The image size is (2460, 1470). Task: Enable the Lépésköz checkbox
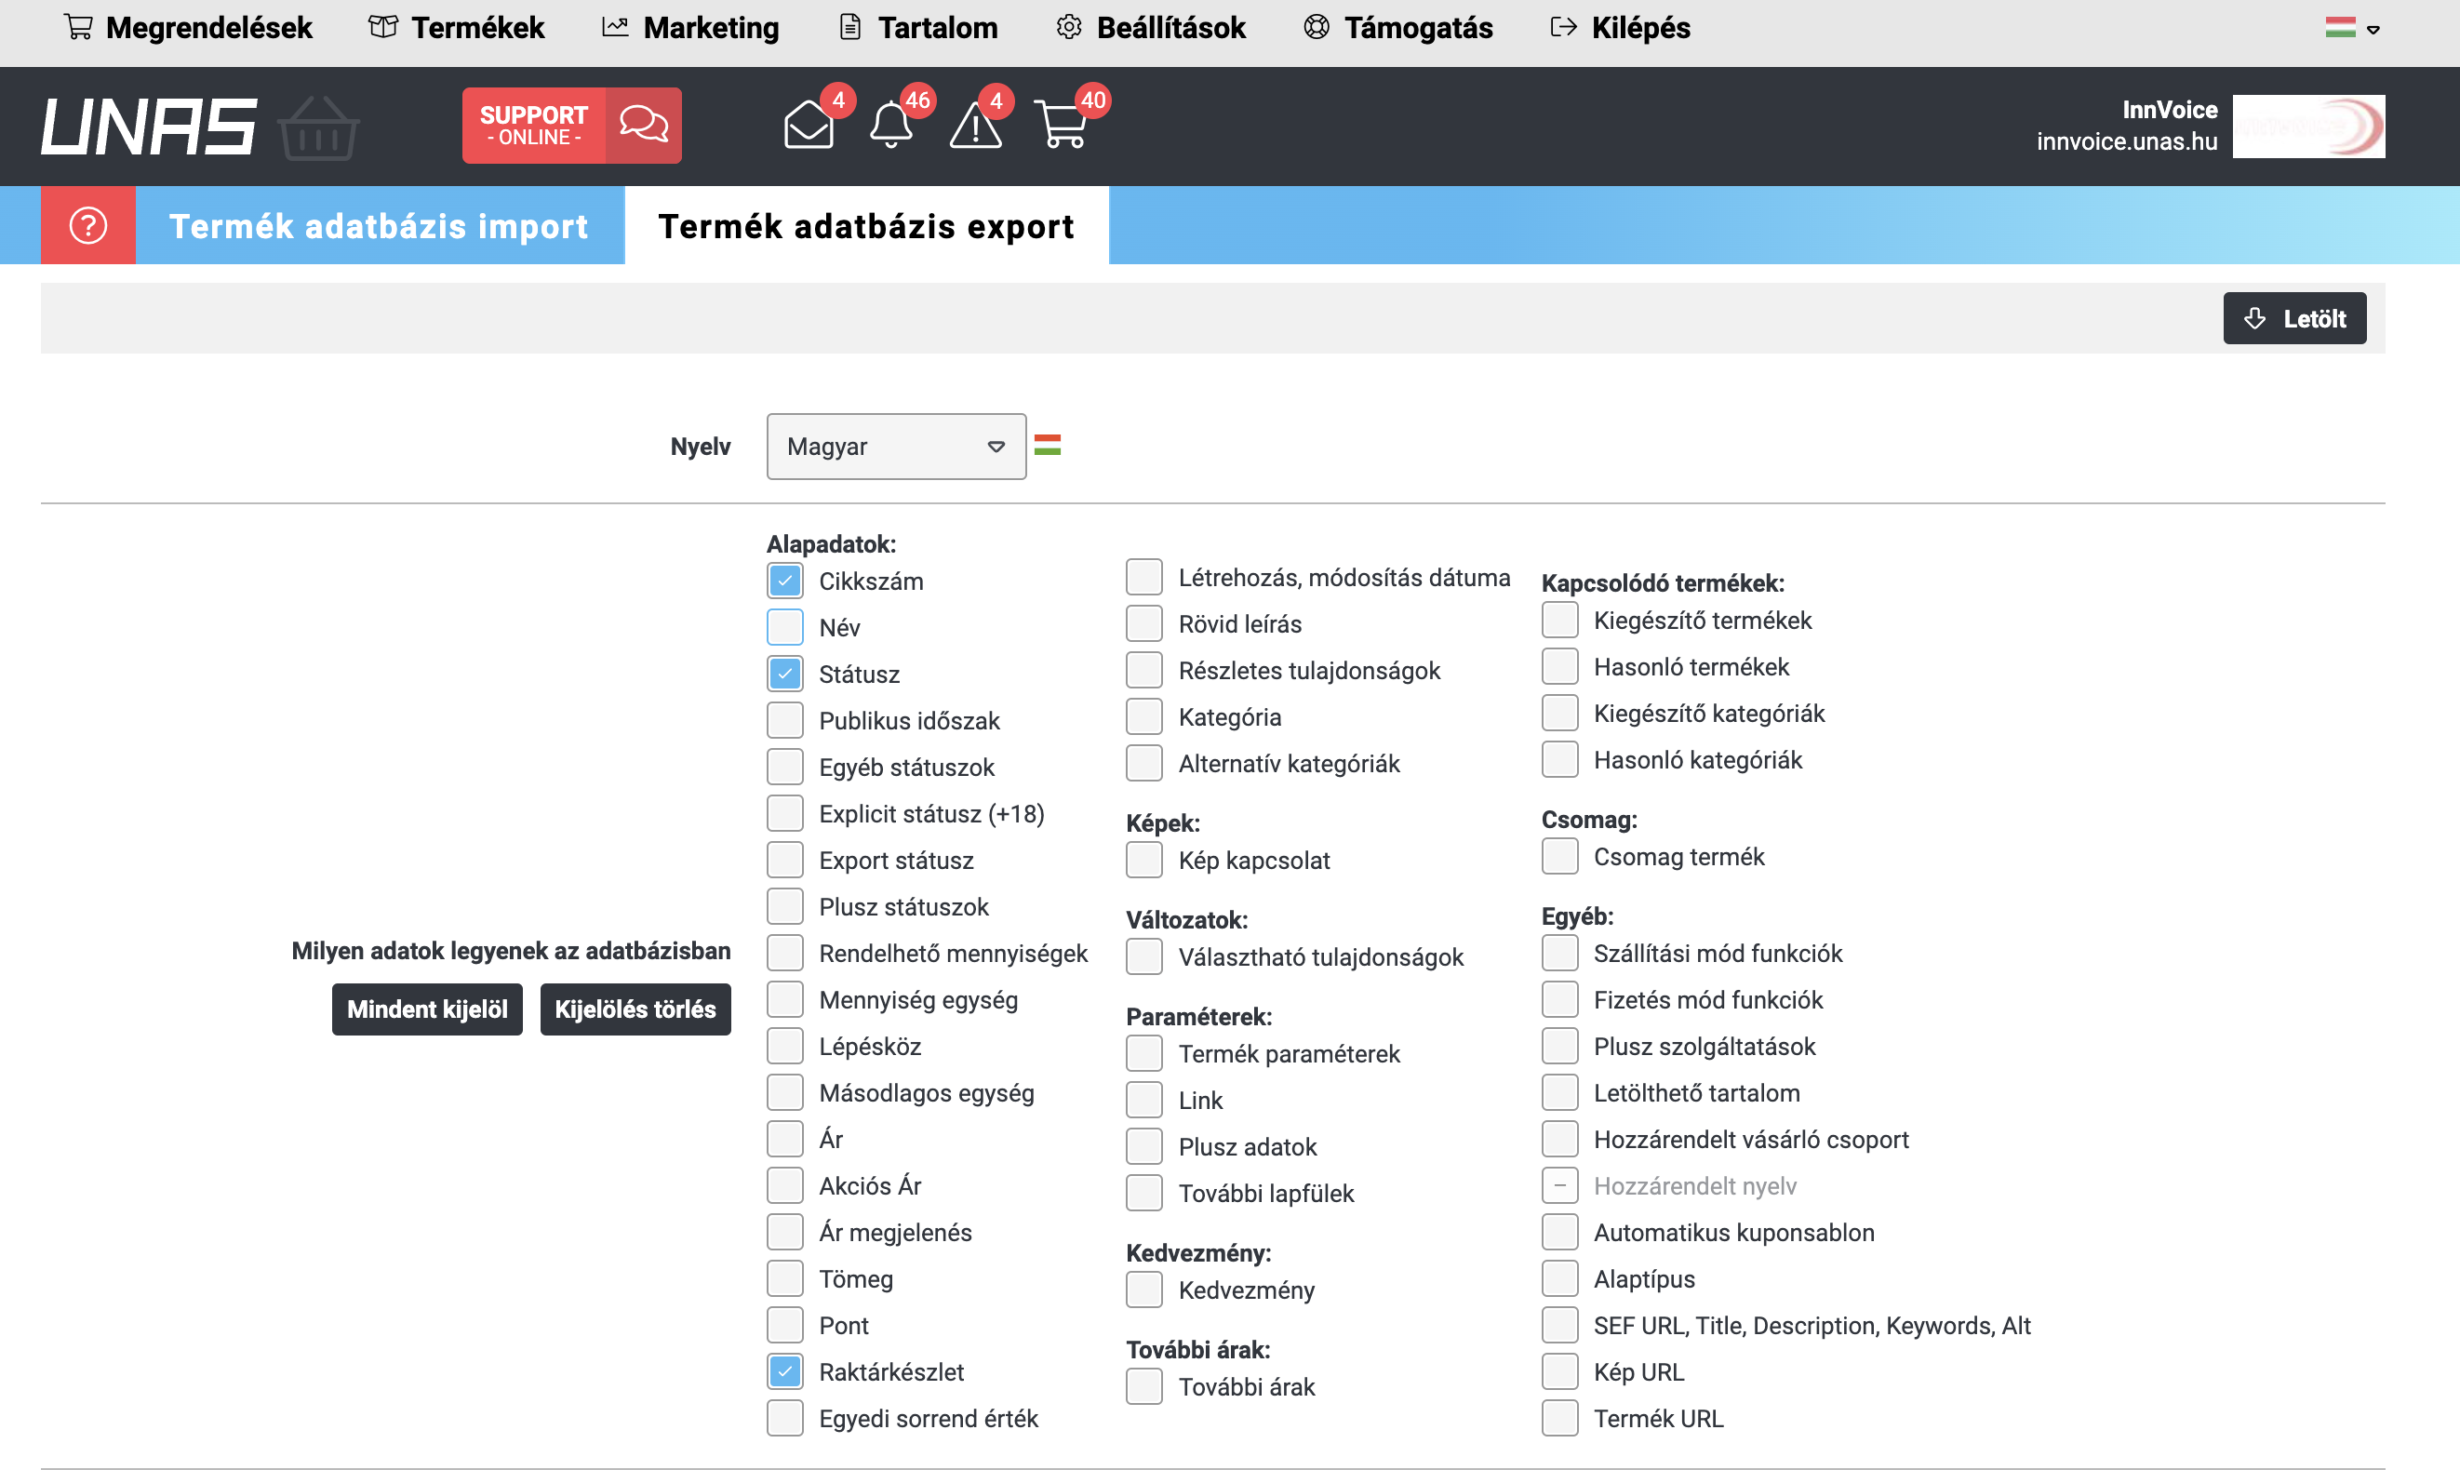785,1046
